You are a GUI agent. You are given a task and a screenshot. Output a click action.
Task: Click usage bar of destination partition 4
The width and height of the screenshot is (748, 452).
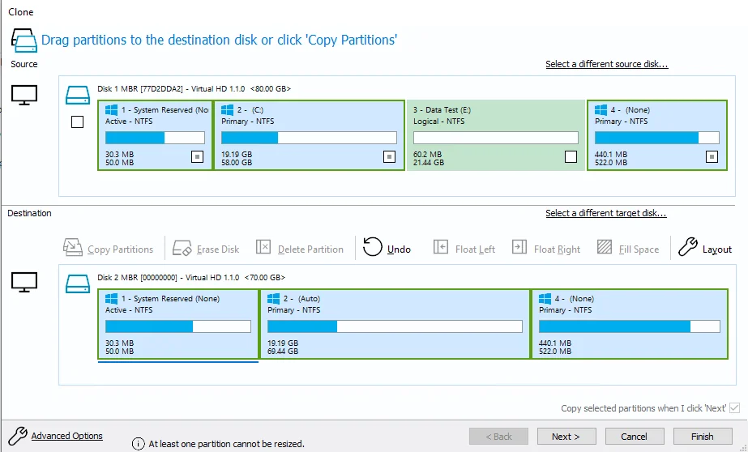point(629,326)
